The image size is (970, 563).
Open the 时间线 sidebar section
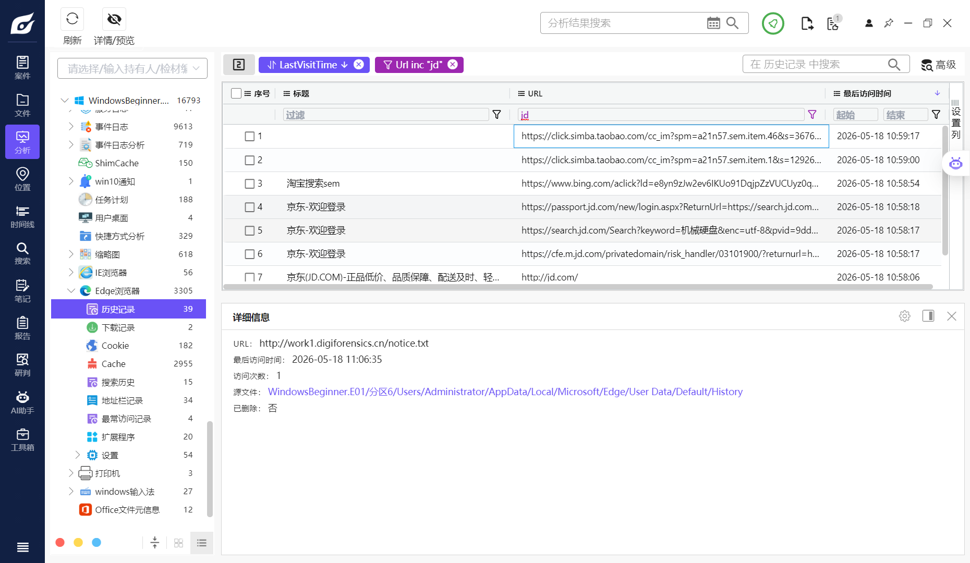coord(22,216)
